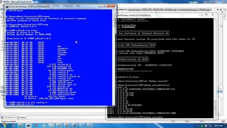Maximize the black console window
The width and height of the screenshot is (227, 128).
(206, 15)
